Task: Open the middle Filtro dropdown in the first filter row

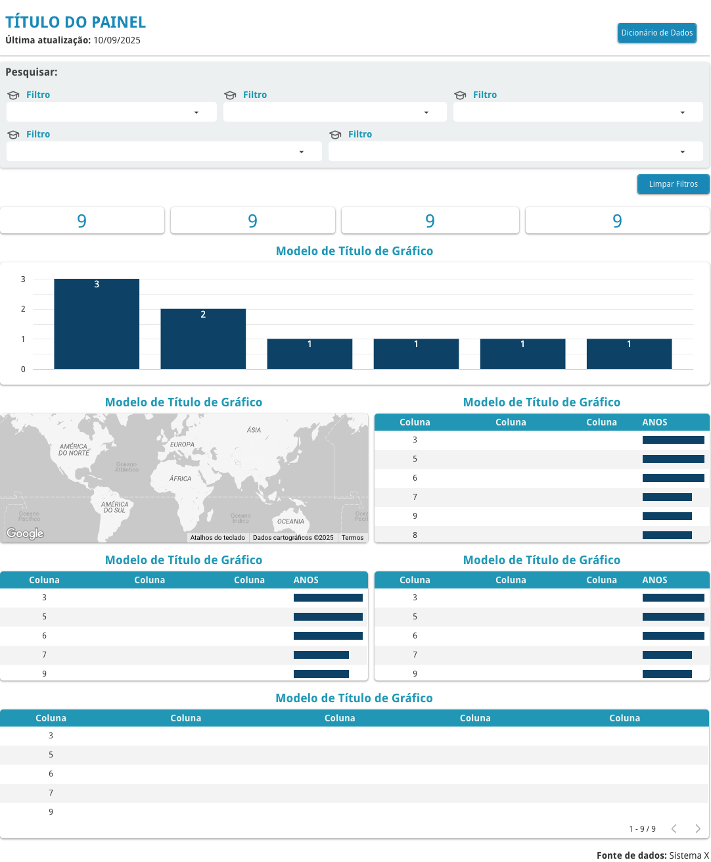Action: (335, 112)
